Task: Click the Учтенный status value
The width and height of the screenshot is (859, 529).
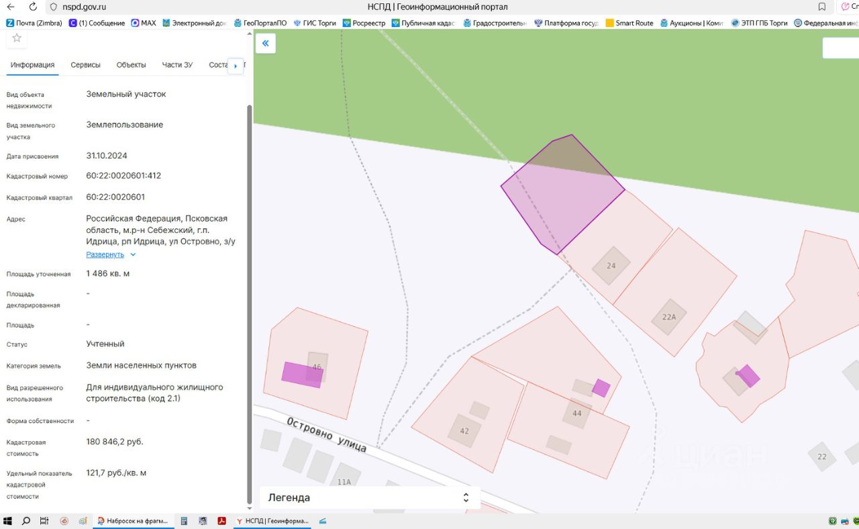Action: click(x=105, y=344)
